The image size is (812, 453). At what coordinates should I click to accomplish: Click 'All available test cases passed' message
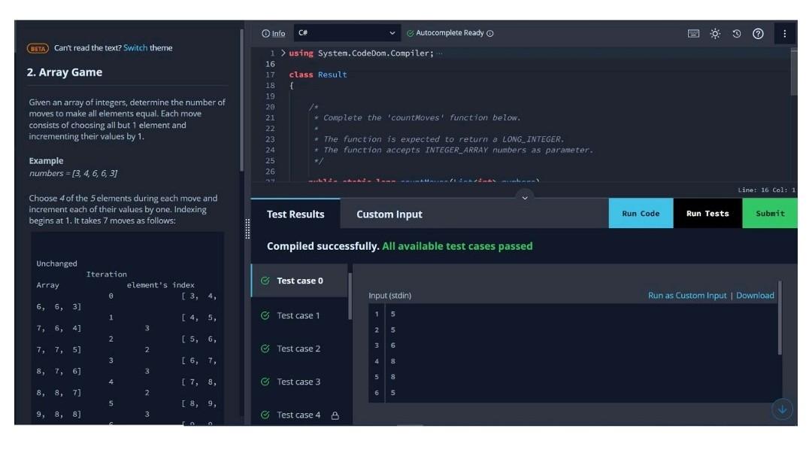[x=457, y=246]
